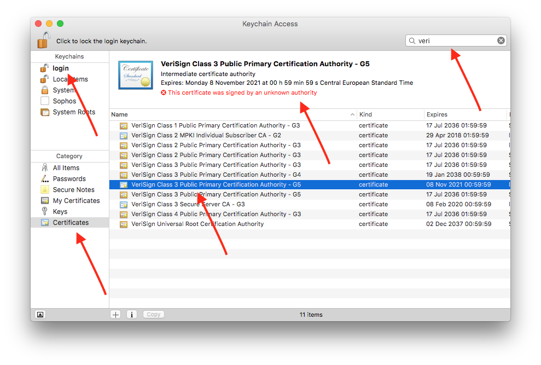541x365 pixels.
Task: Select VeriSign Universal Root Certification Authority
Action: coord(310,224)
